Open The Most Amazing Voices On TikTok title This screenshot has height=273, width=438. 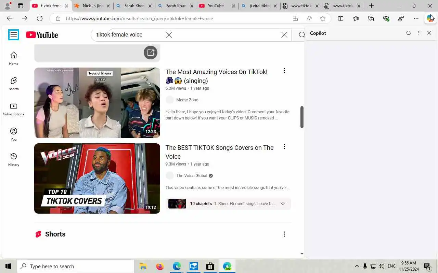[x=216, y=76]
